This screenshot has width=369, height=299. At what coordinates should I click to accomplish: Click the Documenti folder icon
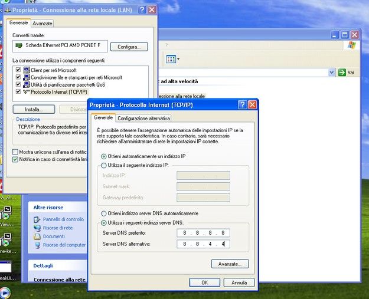coord(37,236)
